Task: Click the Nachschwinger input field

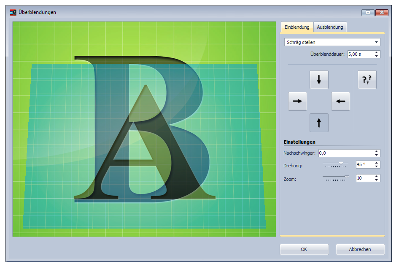Action: (x=345, y=153)
